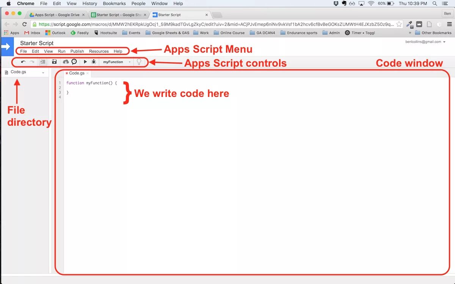Open the Feedly bookmark

pyautogui.click(x=80, y=33)
